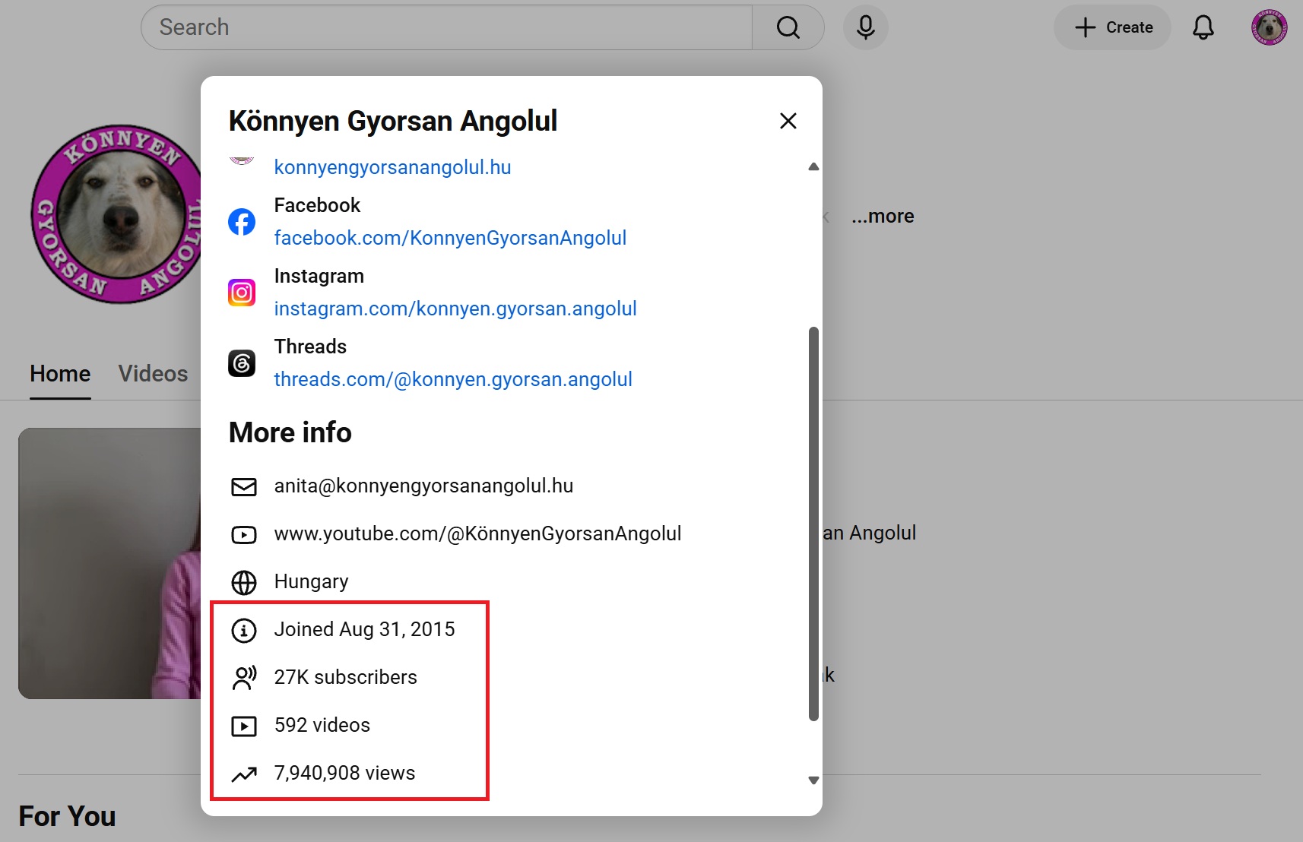Click the channel dog avatar image
This screenshot has width=1303, height=842.
click(116, 214)
